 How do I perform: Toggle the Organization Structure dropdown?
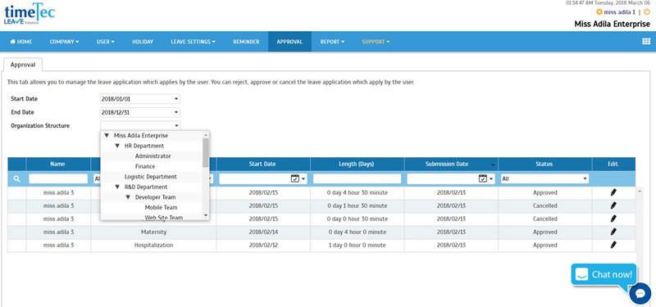point(140,125)
